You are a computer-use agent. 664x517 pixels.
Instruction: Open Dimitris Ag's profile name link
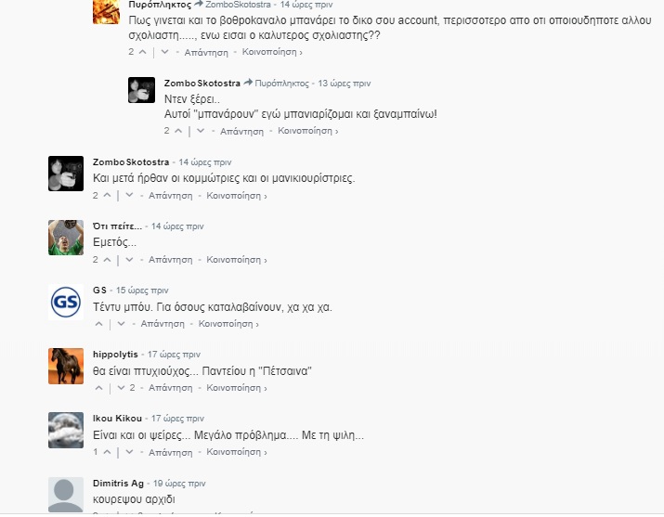118,483
